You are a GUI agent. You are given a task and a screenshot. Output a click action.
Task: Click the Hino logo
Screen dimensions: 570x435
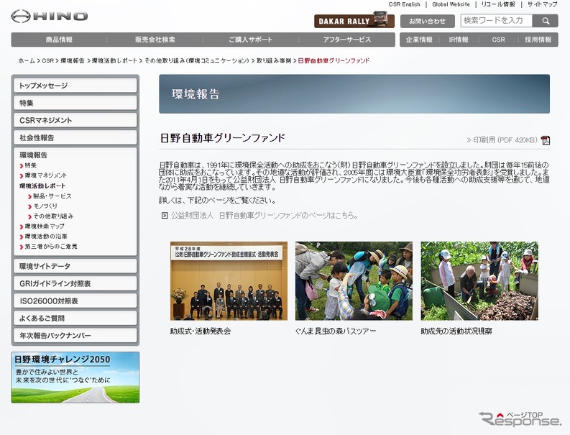point(50,17)
